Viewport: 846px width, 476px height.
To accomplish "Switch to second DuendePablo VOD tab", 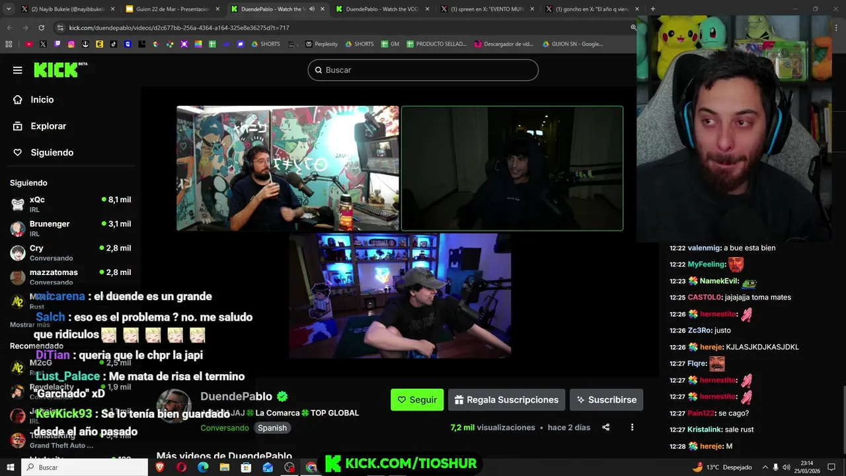I will [x=382, y=9].
